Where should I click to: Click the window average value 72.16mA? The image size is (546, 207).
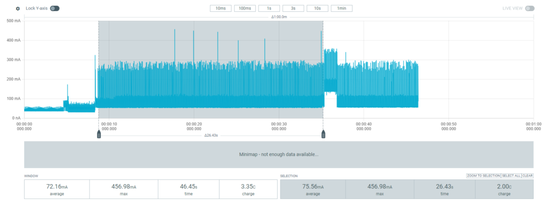point(57,186)
